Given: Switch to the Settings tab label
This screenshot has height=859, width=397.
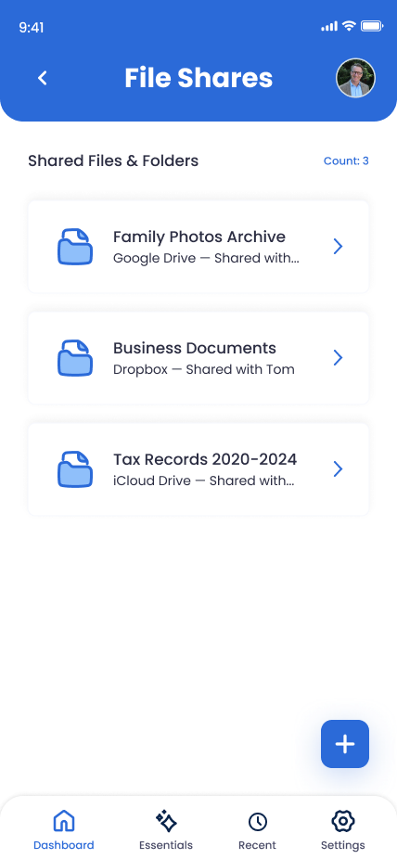Looking at the screenshot, I should (x=343, y=845).
